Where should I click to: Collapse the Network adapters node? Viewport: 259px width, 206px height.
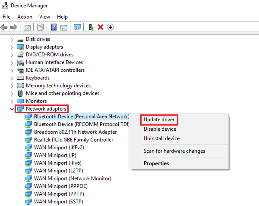[12, 109]
